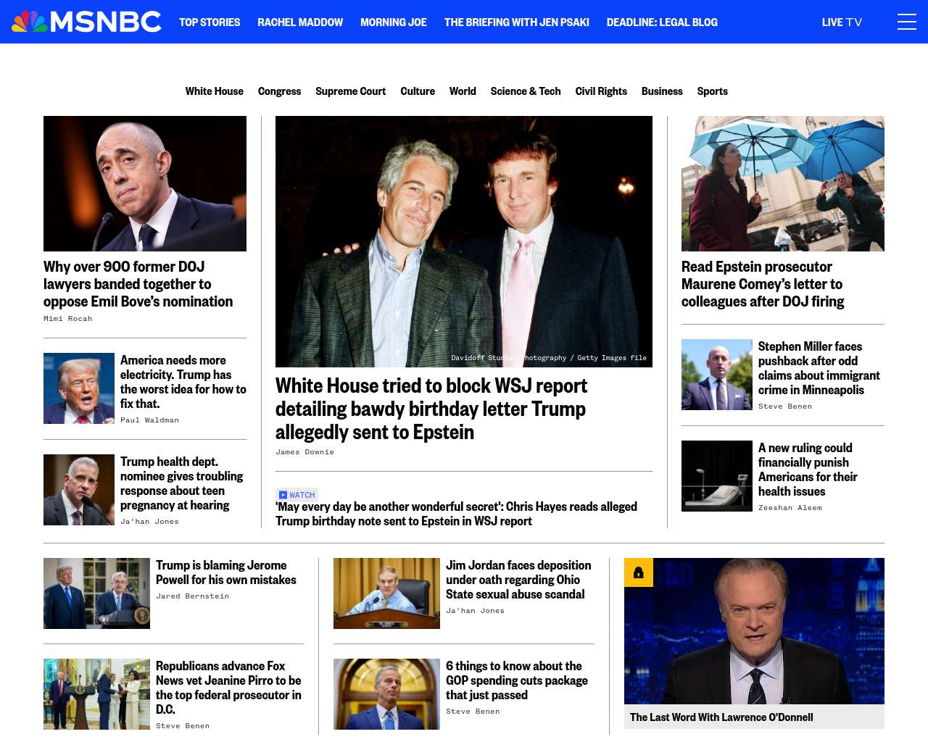
Task: Click LIVE TV link
Action: pos(842,22)
